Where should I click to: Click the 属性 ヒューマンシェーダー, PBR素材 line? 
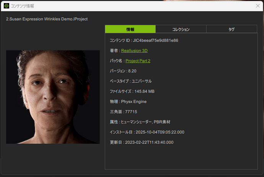tap(140, 122)
